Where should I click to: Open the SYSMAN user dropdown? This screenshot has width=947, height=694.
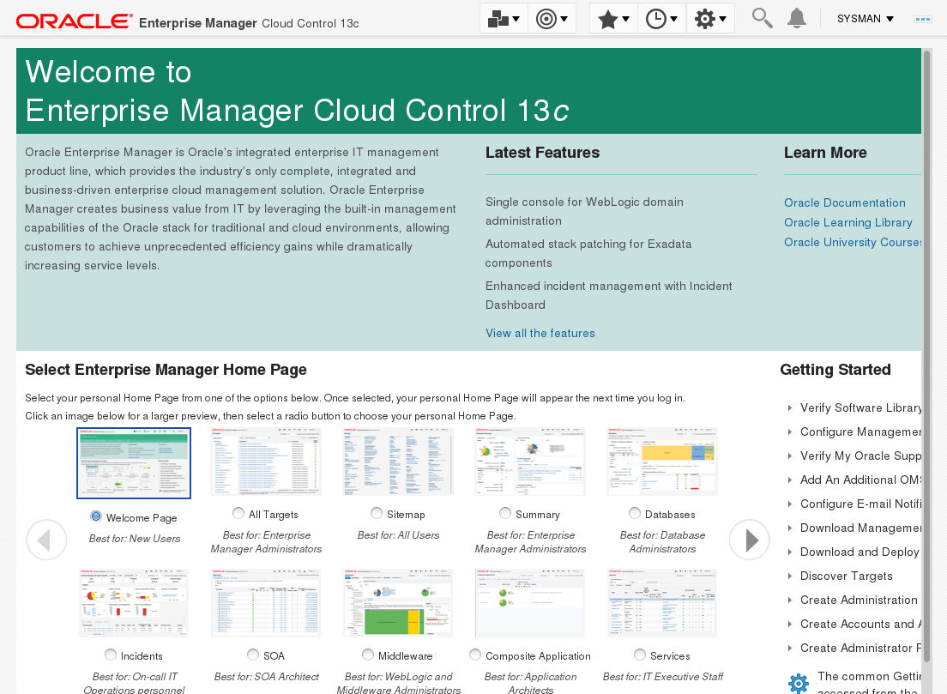[865, 19]
